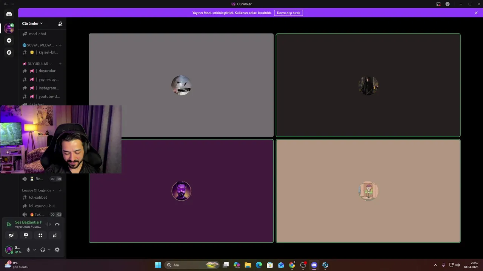Viewport: 483px width, 271px height.
Task: Open headphone output options arrow
Action: (x=49, y=250)
